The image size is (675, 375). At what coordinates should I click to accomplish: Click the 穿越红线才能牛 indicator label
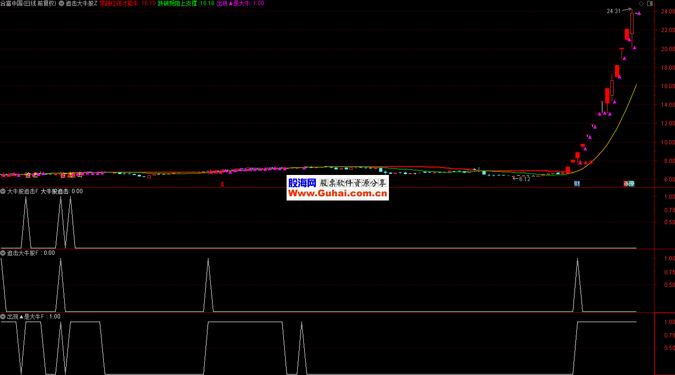pos(119,3)
